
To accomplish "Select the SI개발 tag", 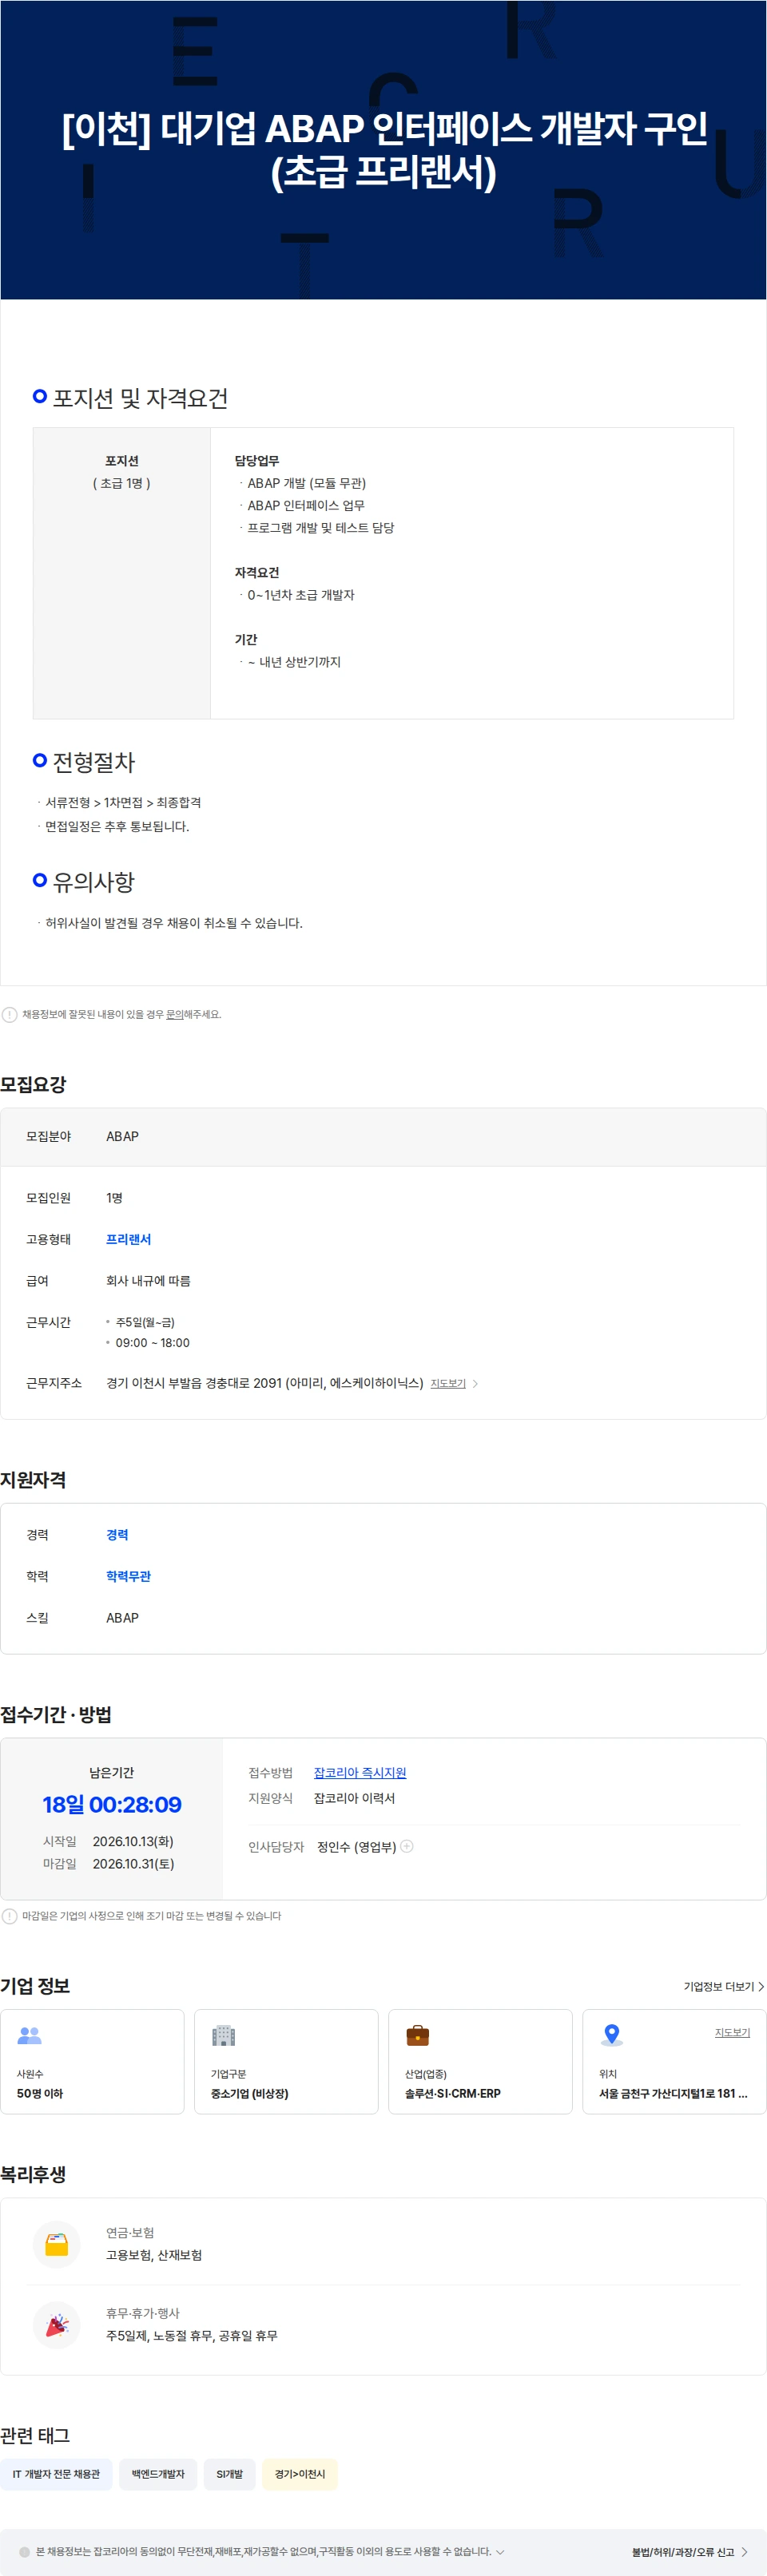I will 229,2473.
